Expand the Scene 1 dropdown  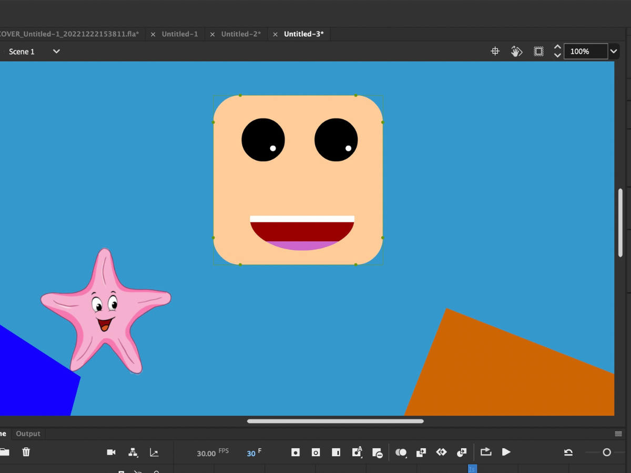point(56,52)
